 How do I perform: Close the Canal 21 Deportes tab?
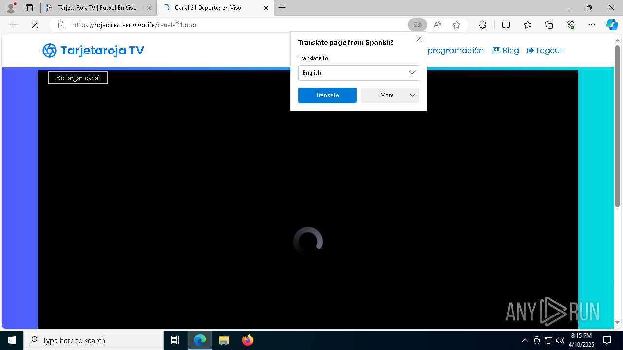tap(266, 8)
